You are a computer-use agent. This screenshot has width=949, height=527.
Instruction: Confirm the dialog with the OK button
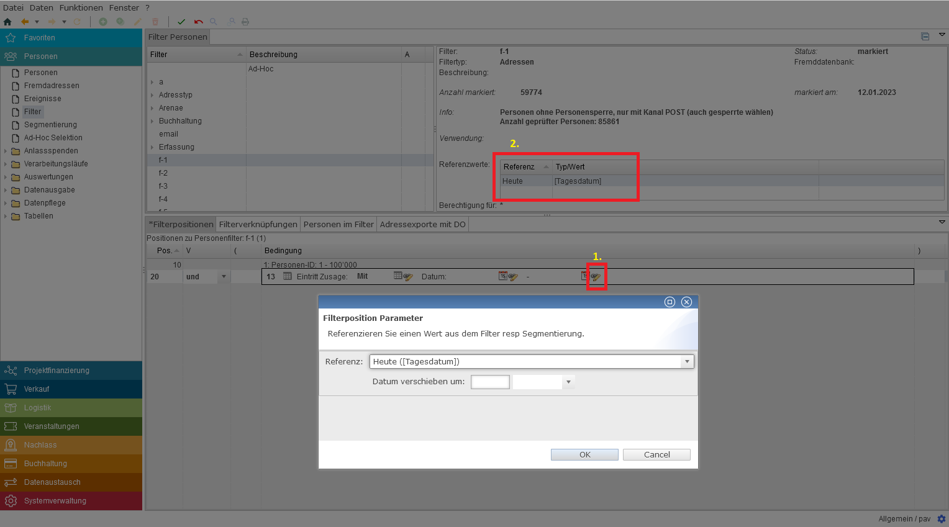click(584, 455)
